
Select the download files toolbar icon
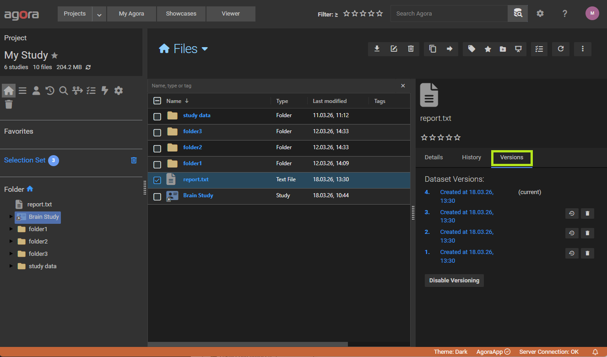[377, 49]
